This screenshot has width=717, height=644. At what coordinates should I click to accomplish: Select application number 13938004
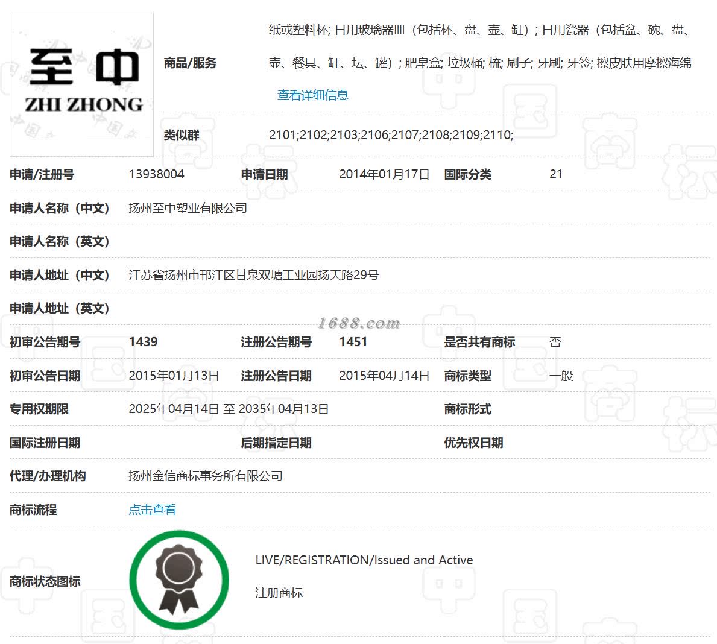pos(156,174)
